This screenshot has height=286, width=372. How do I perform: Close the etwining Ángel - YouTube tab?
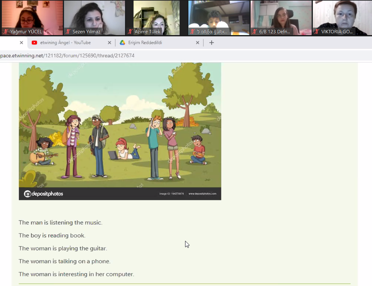click(x=109, y=43)
